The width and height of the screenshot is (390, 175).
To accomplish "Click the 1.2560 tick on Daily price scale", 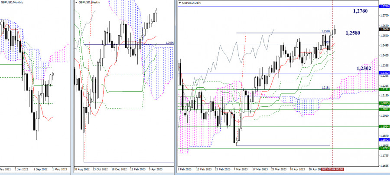I will tap(384, 36).
